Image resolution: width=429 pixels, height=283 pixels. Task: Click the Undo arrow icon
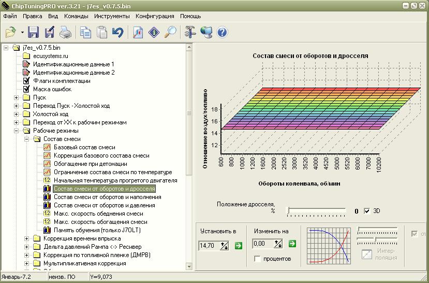[x=117, y=33]
